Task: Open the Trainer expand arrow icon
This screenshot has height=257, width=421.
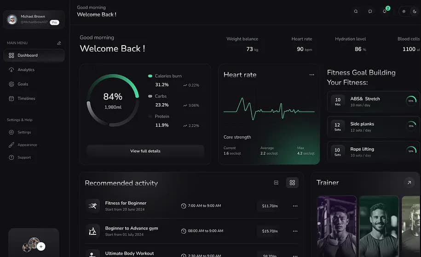Action: click(409, 183)
